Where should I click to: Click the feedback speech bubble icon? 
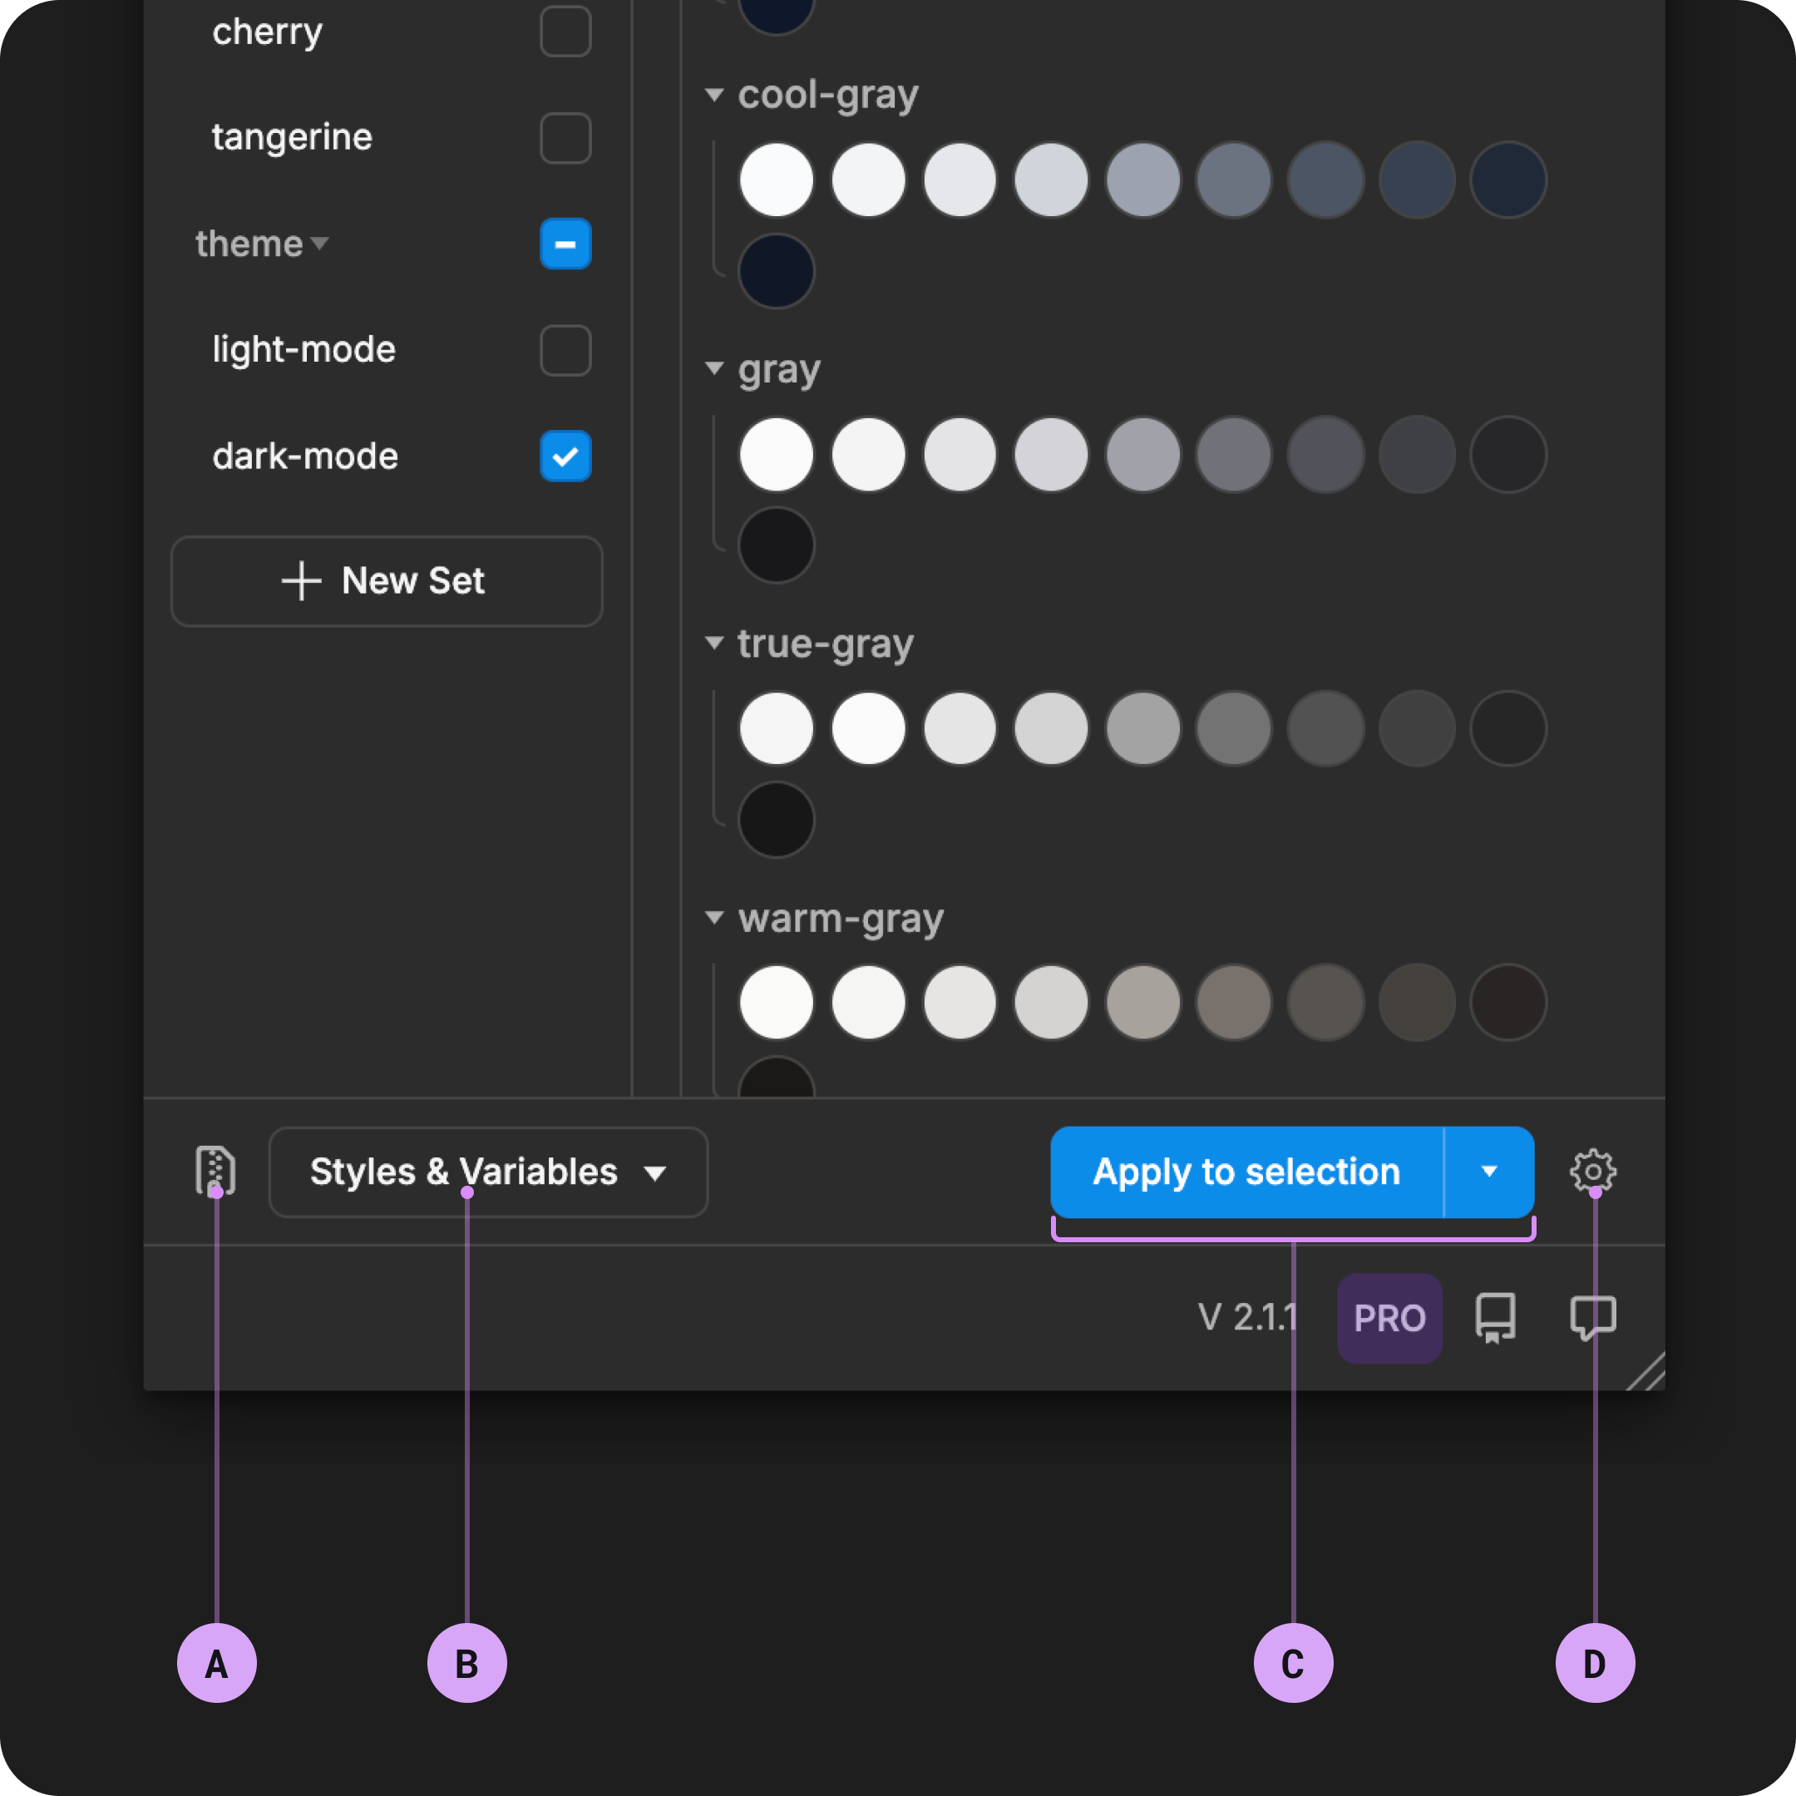pyautogui.click(x=1592, y=1317)
